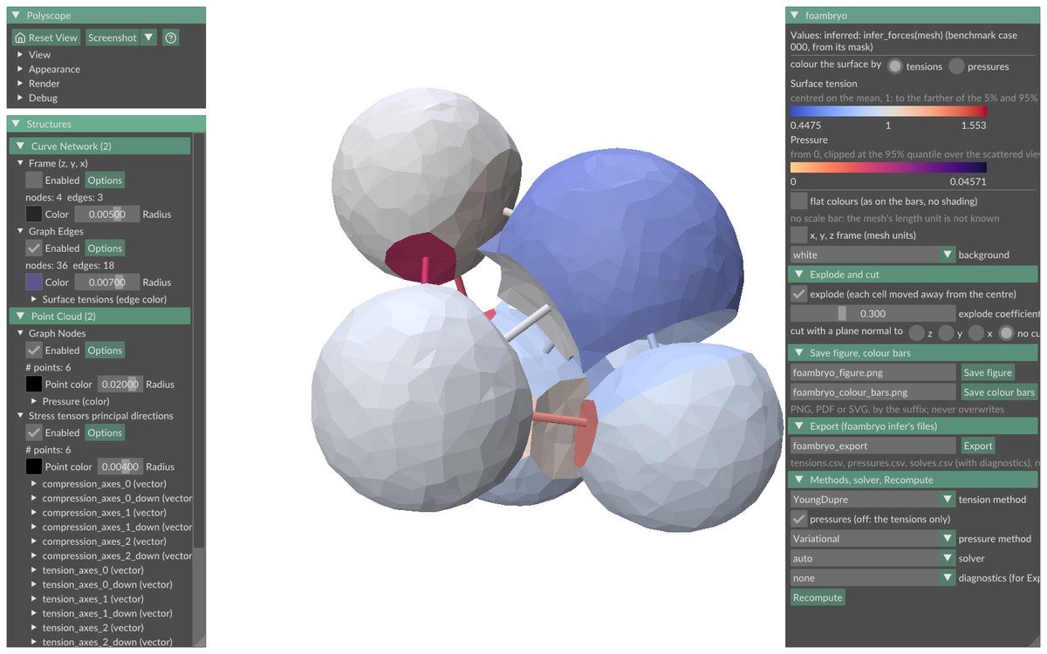Viewport: 1047px width, 654px height.
Task: Enable the Frame (z, y, x) checkbox
Action: coord(34,180)
